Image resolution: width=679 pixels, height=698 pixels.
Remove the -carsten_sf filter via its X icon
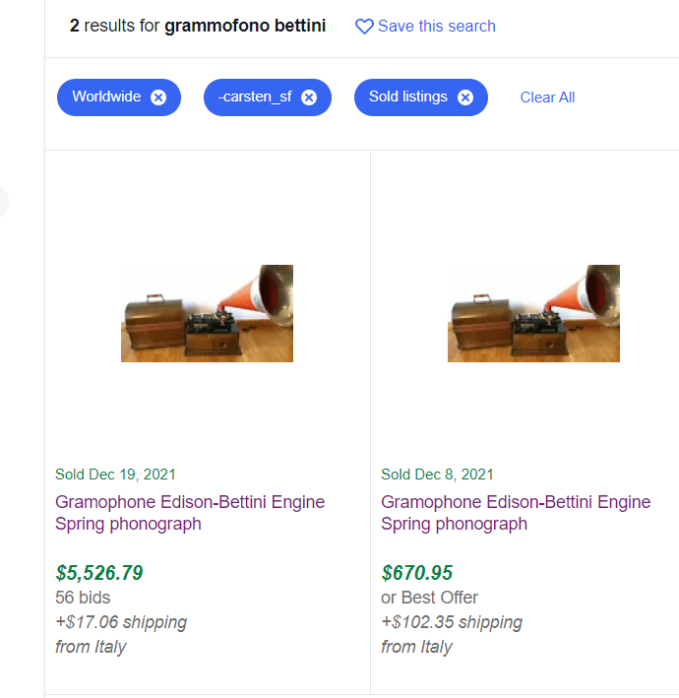click(309, 97)
